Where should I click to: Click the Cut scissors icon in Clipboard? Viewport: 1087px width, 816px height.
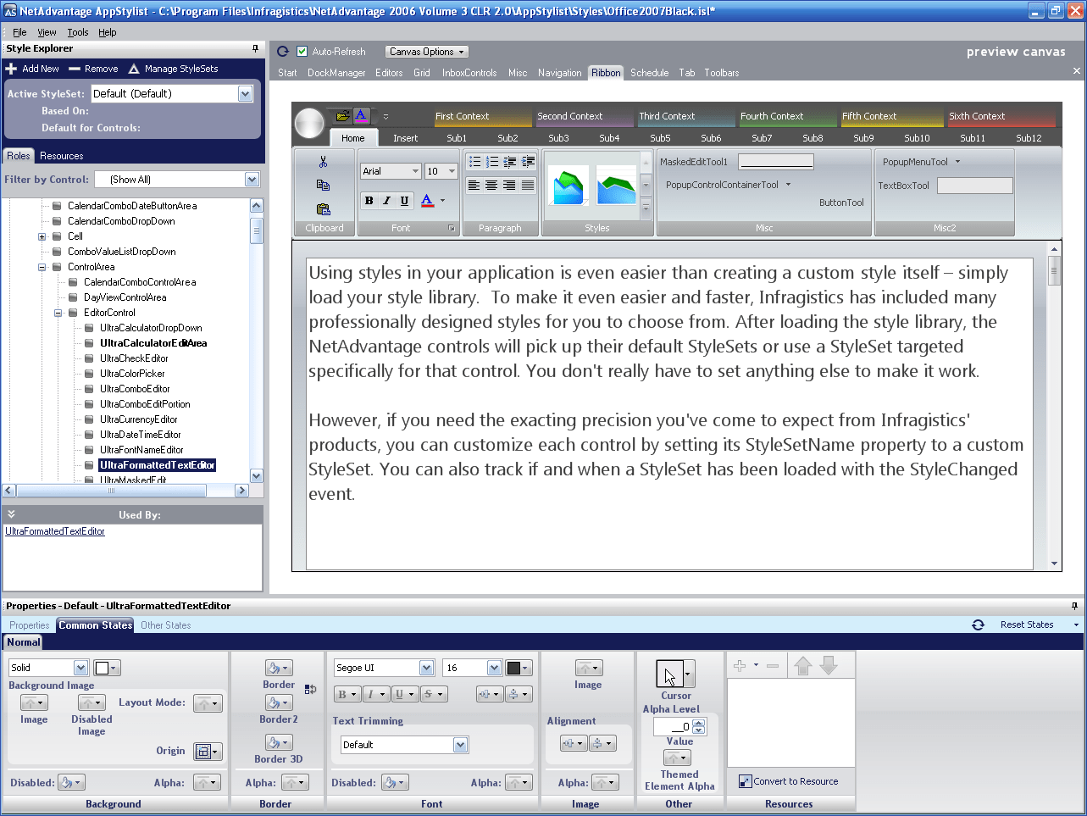[x=323, y=162]
